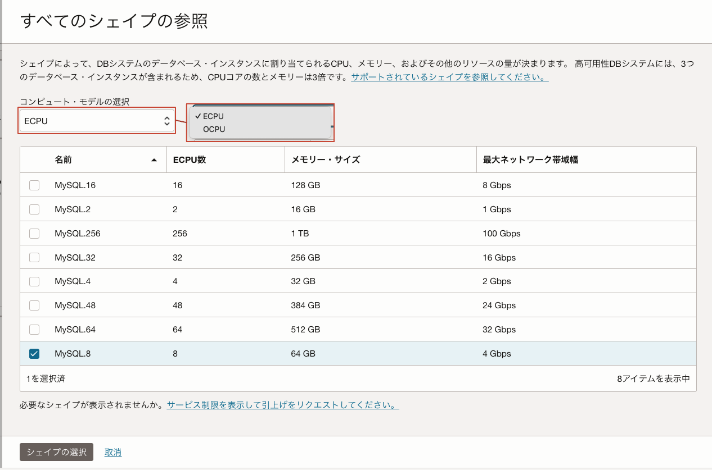Click the 4 Gbps bandwidth cell
This screenshot has width=712, height=470.
497,353
